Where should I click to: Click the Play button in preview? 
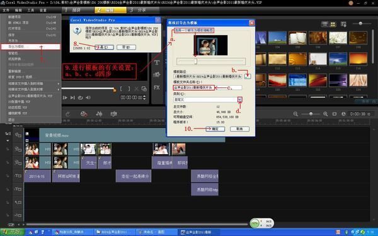(x=65, y=98)
